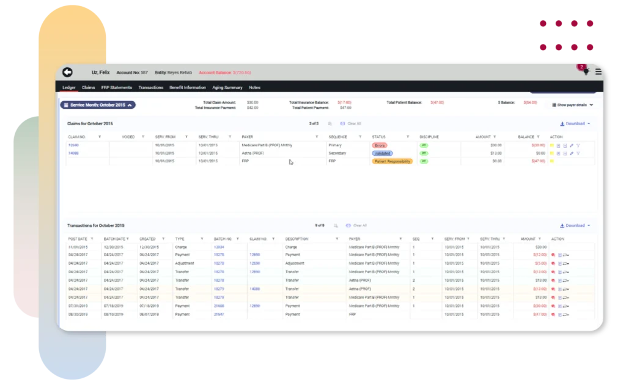Click the edit pencil icon for claim 14088
The width and height of the screenshot is (626, 385).
pyautogui.click(x=572, y=153)
